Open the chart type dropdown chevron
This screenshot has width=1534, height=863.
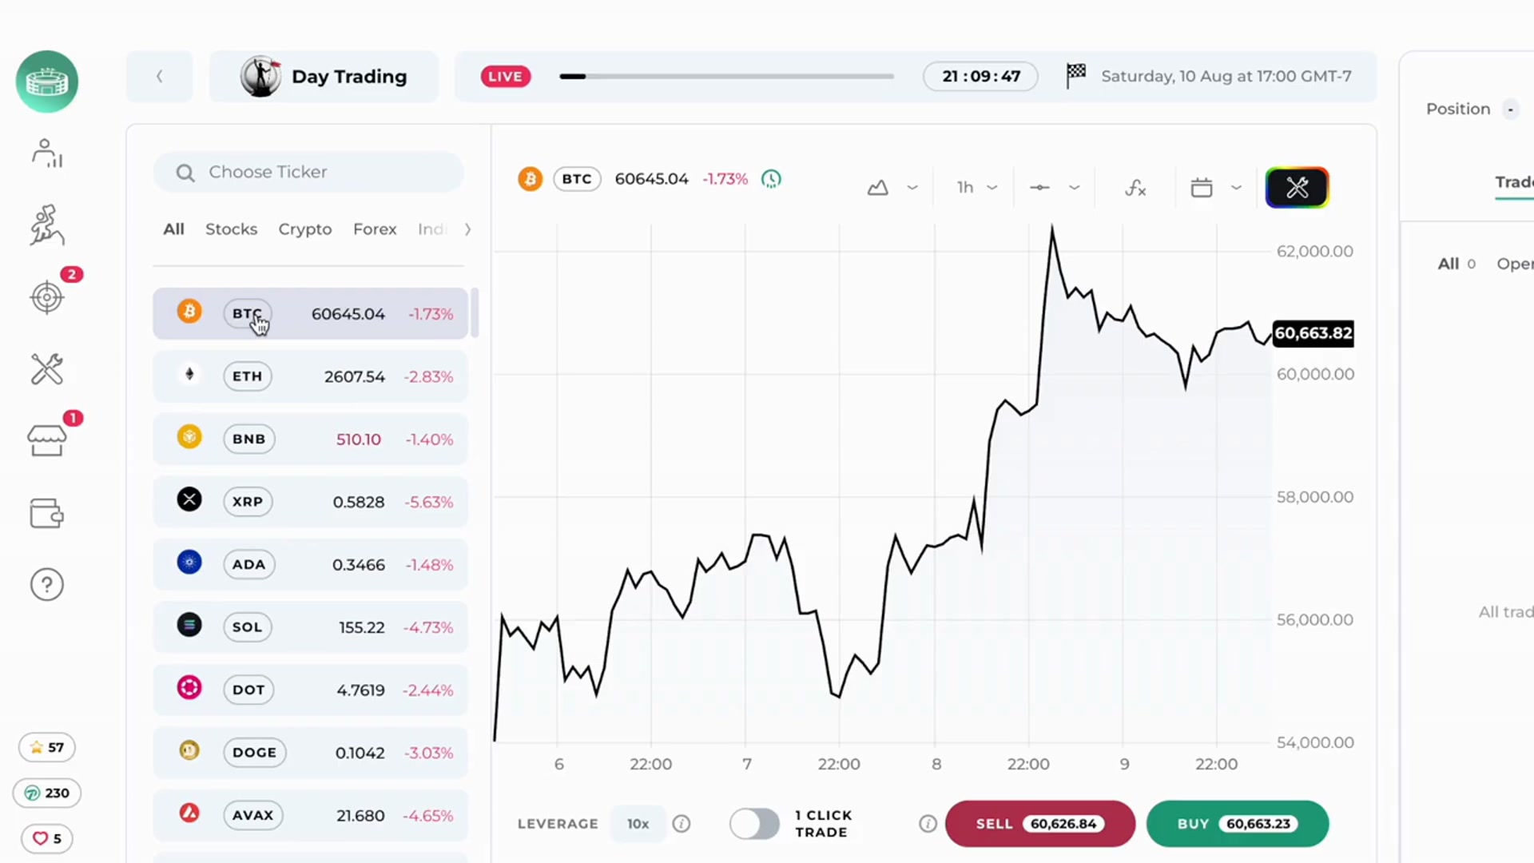(x=912, y=187)
